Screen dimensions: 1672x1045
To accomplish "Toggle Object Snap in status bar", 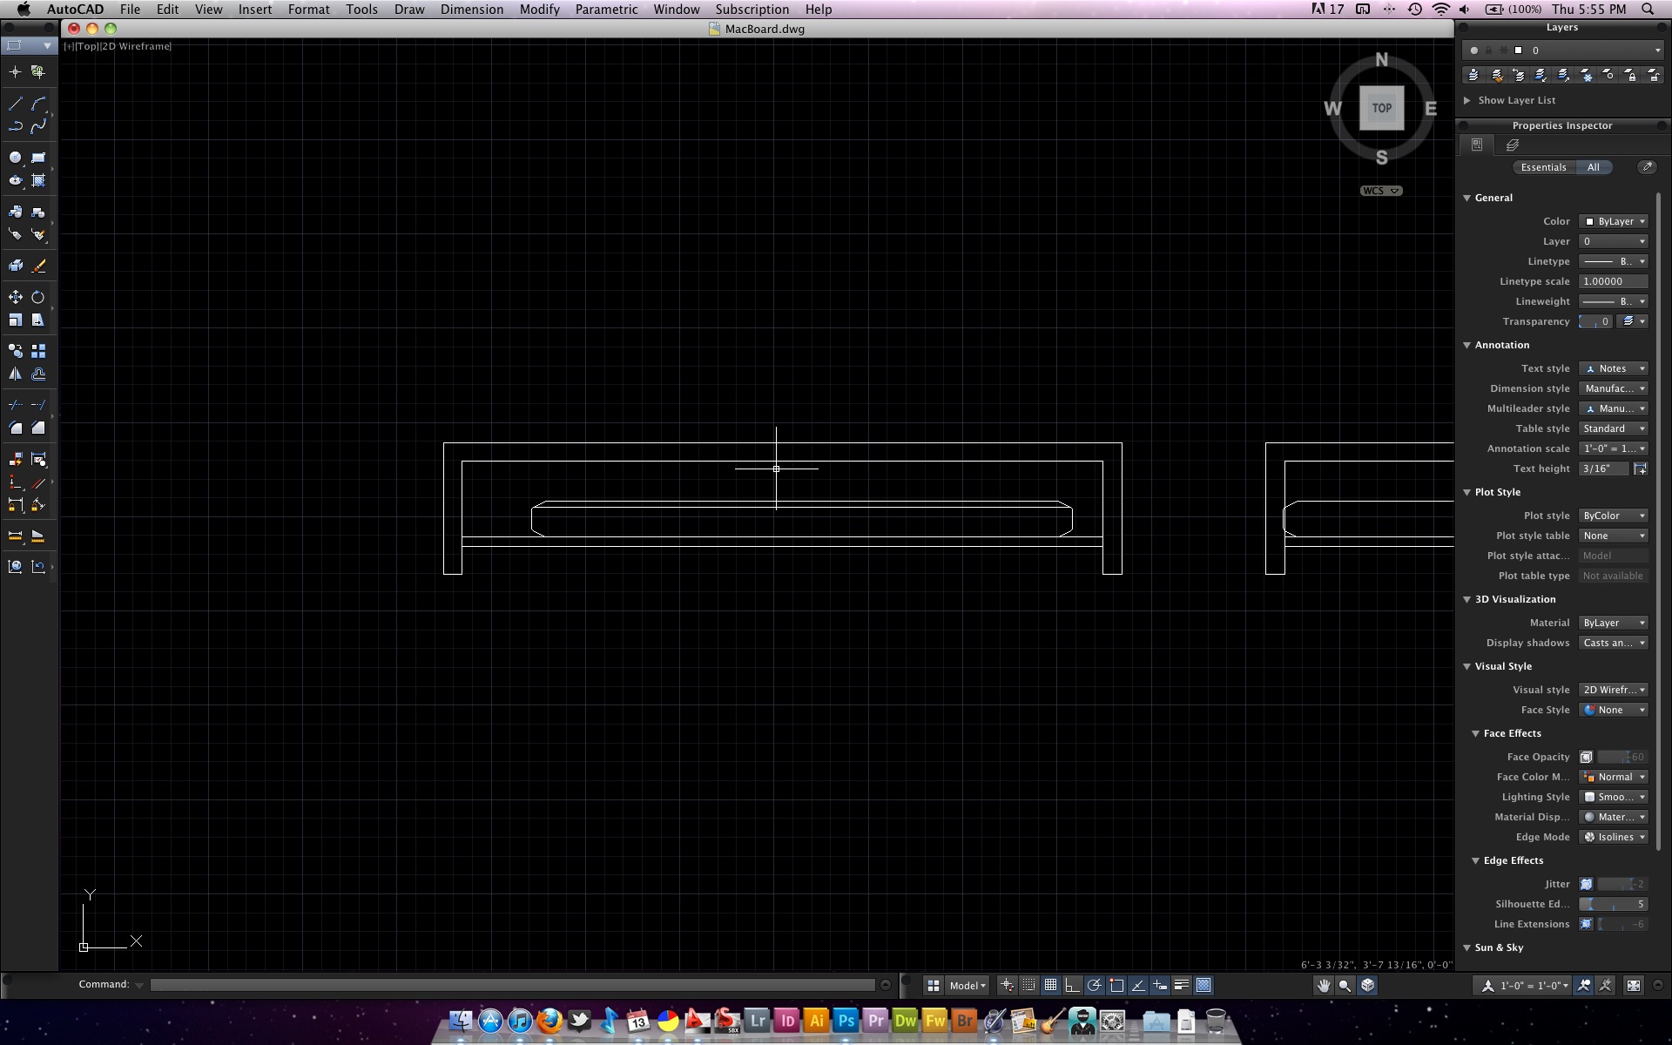I will click(x=1116, y=986).
